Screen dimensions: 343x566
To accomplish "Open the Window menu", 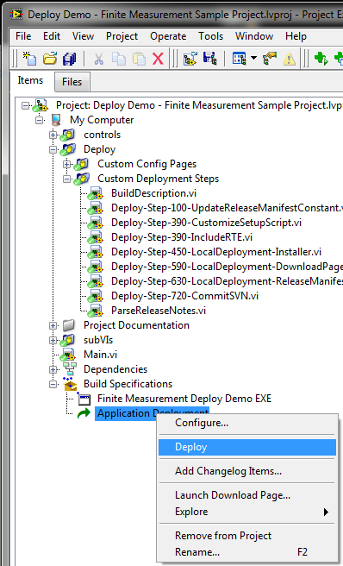I will point(254,36).
